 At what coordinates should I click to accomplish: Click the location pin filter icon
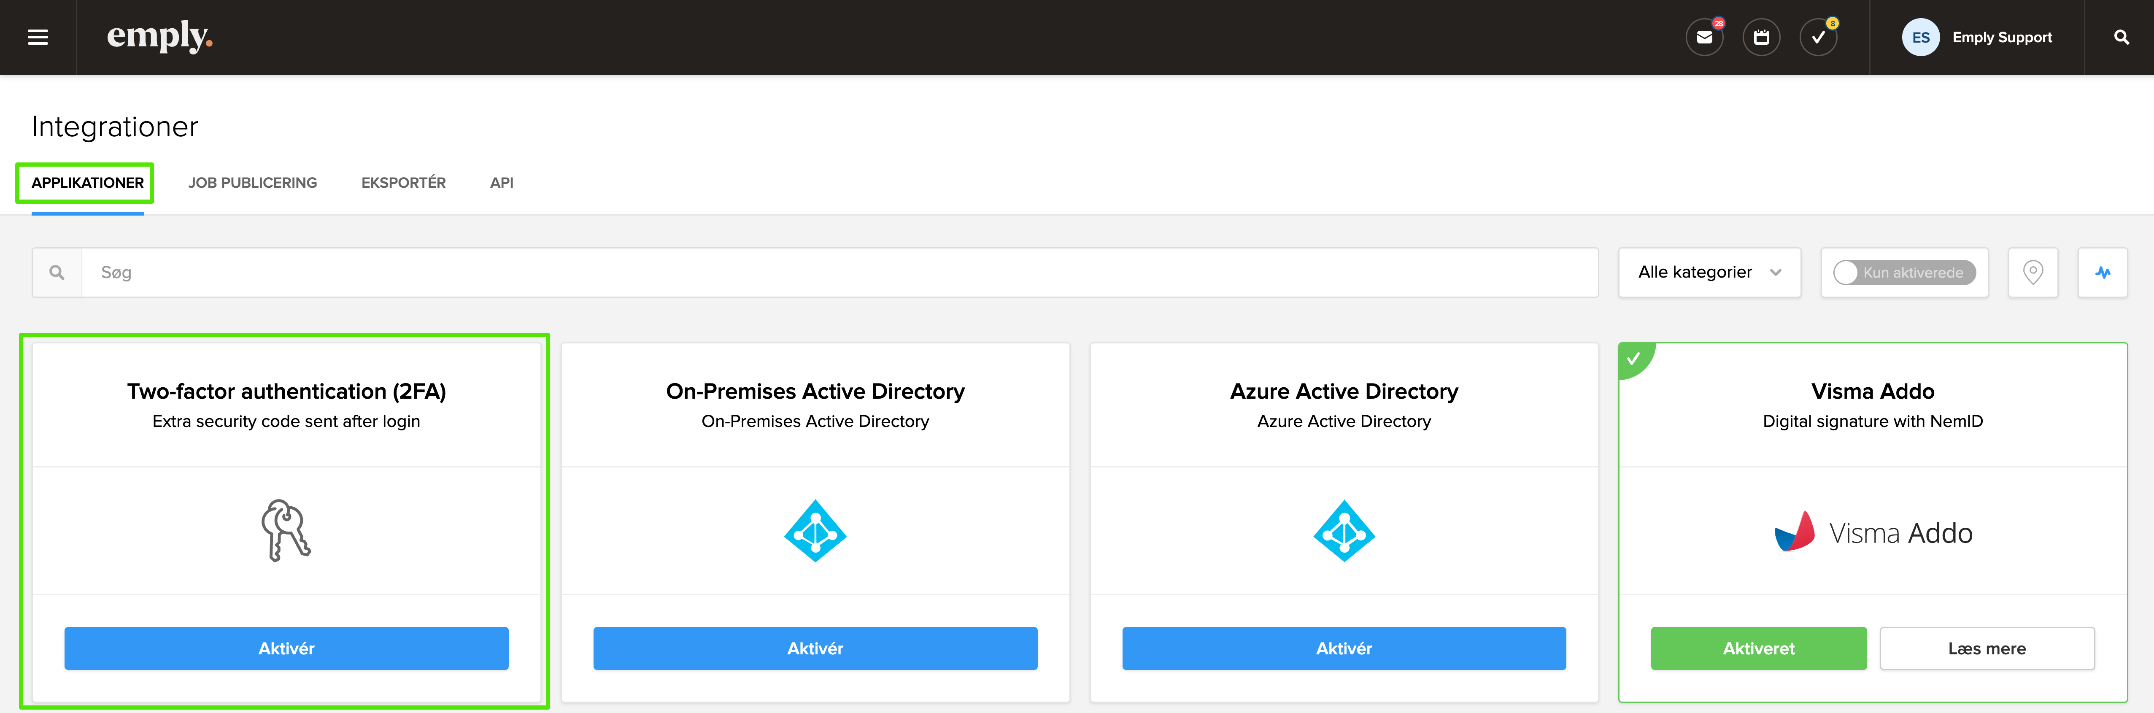pyautogui.click(x=2033, y=273)
